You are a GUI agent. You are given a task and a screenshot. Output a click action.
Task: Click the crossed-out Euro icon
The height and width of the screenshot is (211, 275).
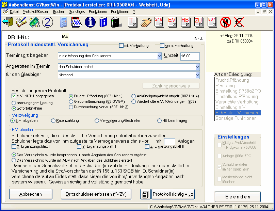[238, 22]
